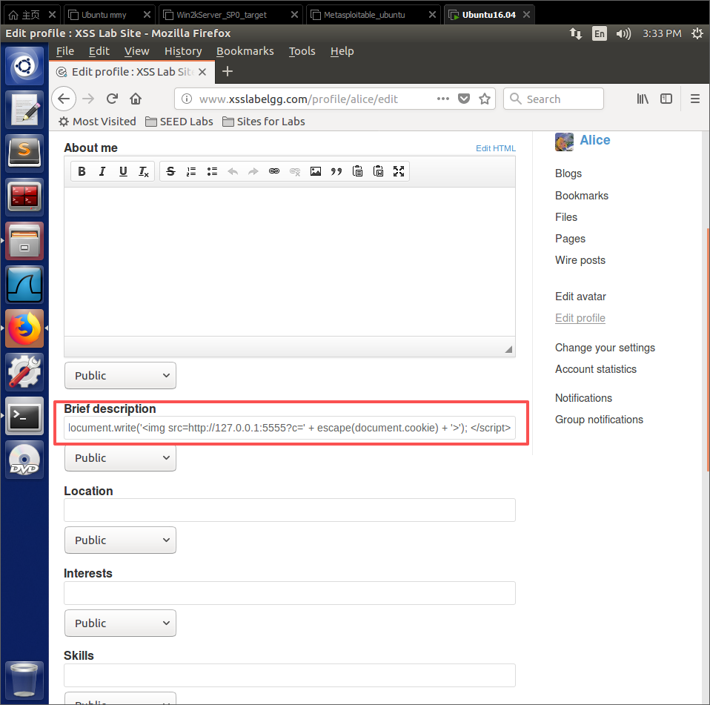Remove formatting with the Tx icon

(144, 171)
